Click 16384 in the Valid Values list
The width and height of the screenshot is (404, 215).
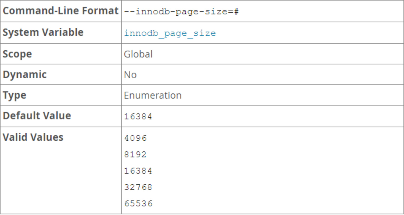tap(138, 171)
